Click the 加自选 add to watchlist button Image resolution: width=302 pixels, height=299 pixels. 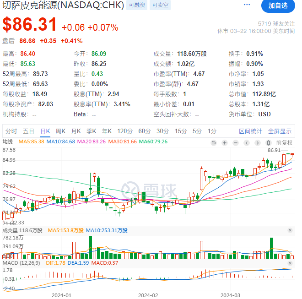pos(278,6)
